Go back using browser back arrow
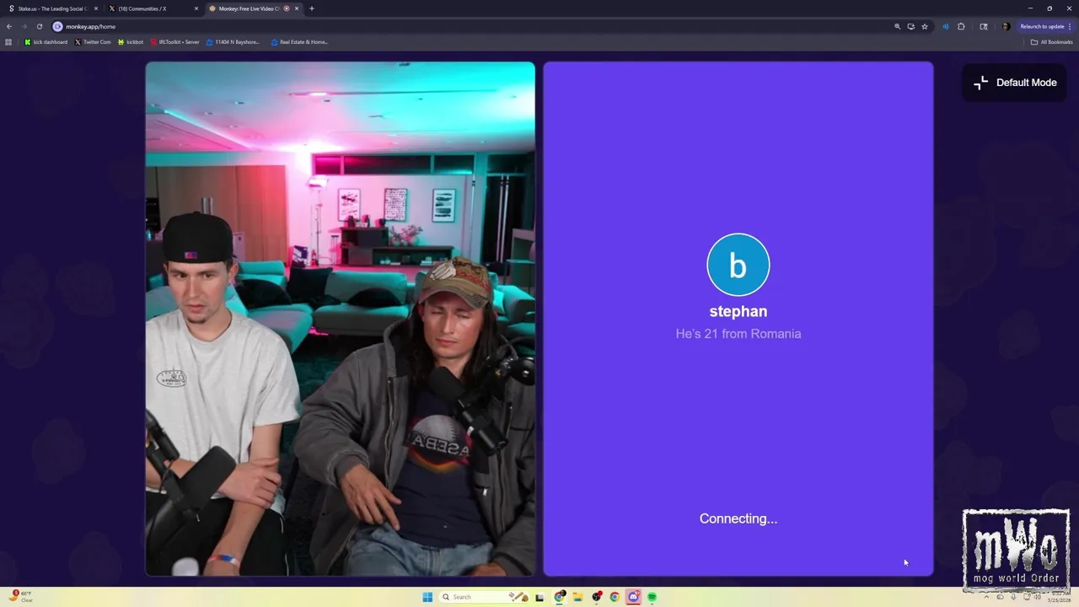 (9, 26)
